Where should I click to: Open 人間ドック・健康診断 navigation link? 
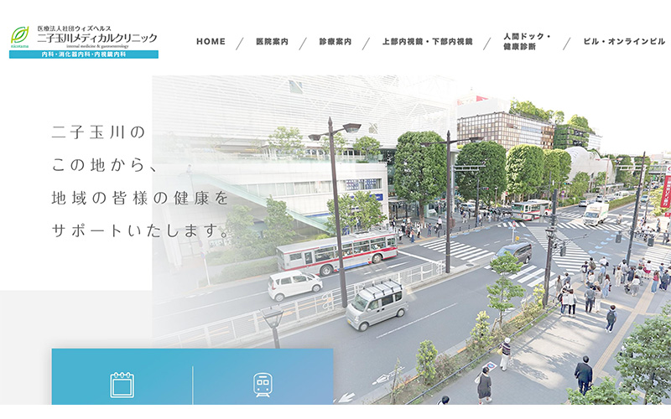527,42
